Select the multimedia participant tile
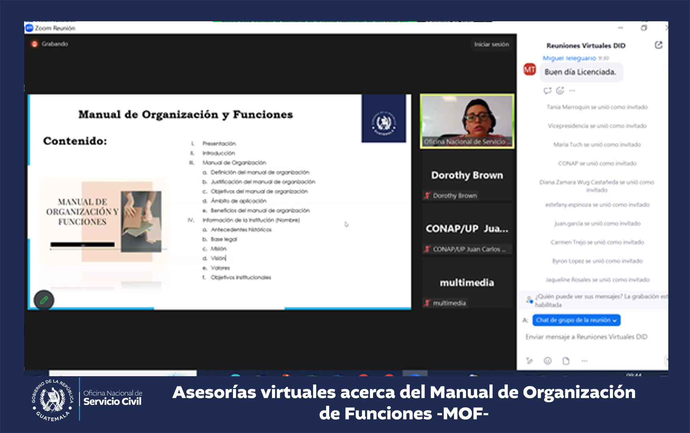 (x=467, y=283)
